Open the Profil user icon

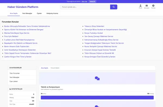[140, 7]
